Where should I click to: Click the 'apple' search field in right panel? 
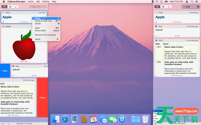(x=191, y=7)
